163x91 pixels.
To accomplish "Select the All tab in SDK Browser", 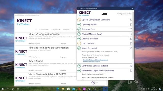I will (36, 30).
